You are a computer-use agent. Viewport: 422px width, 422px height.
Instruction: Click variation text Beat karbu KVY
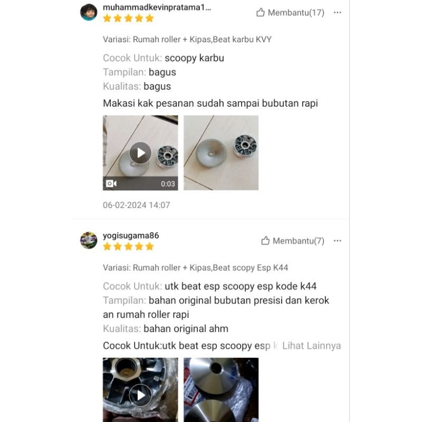coord(242,39)
